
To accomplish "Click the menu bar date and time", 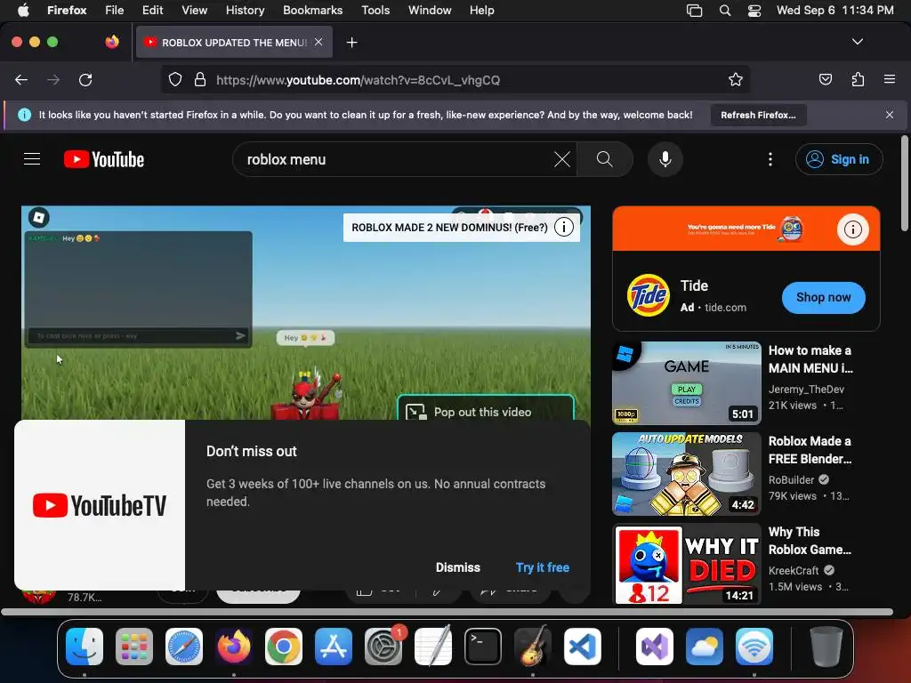I will click(834, 11).
